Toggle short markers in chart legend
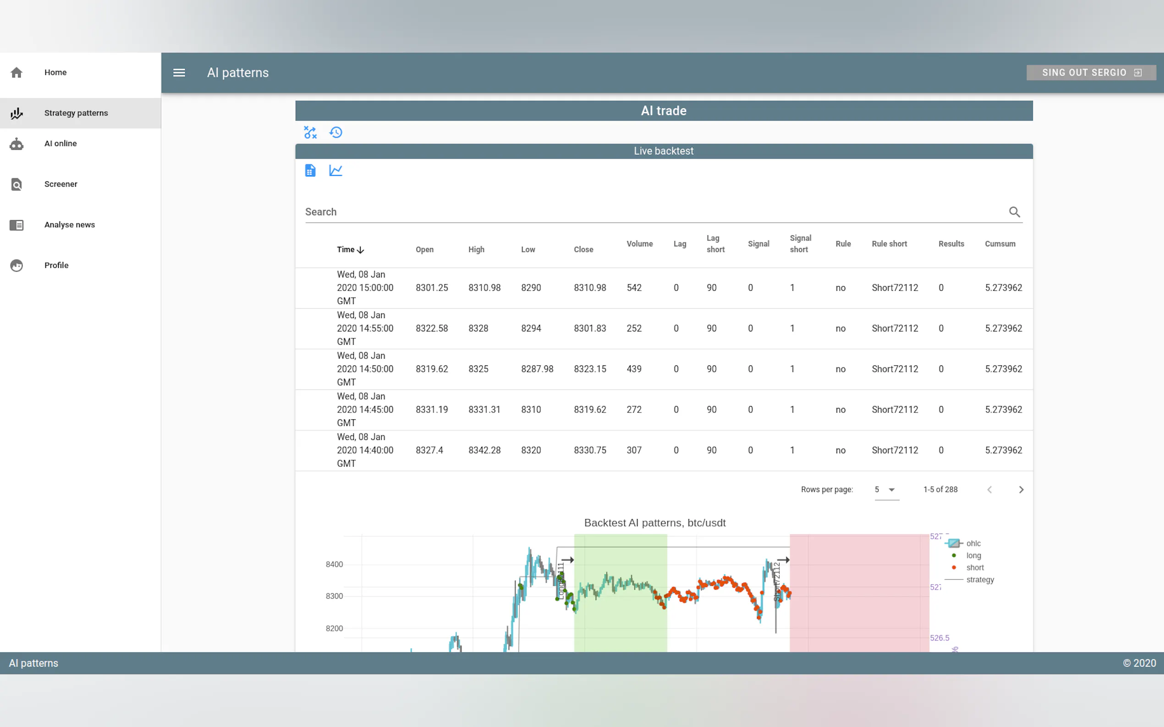 [x=974, y=567]
